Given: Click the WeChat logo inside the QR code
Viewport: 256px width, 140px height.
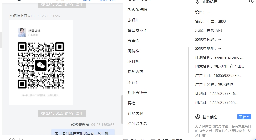Looking at the screenshot, I should (x=41, y=66).
